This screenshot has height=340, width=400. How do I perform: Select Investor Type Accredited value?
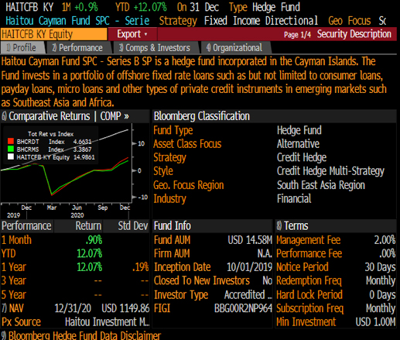click(x=248, y=294)
